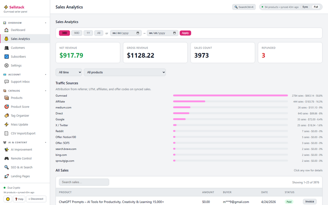This screenshot has width=328, height=205.
Task: Open Subscribers via its sync icon
Action: (7, 56)
